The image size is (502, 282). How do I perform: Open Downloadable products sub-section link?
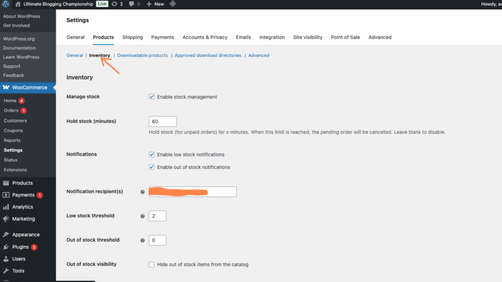pyautogui.click(x=143, y=55)
